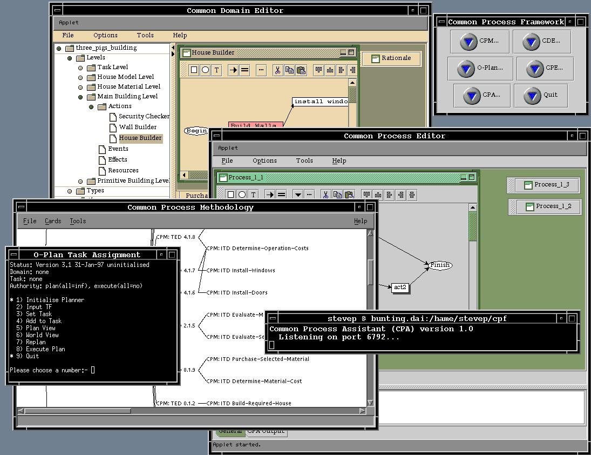Open Tools menu in Common Domain Editor
The image size is (591, 455).
(145, 36)
